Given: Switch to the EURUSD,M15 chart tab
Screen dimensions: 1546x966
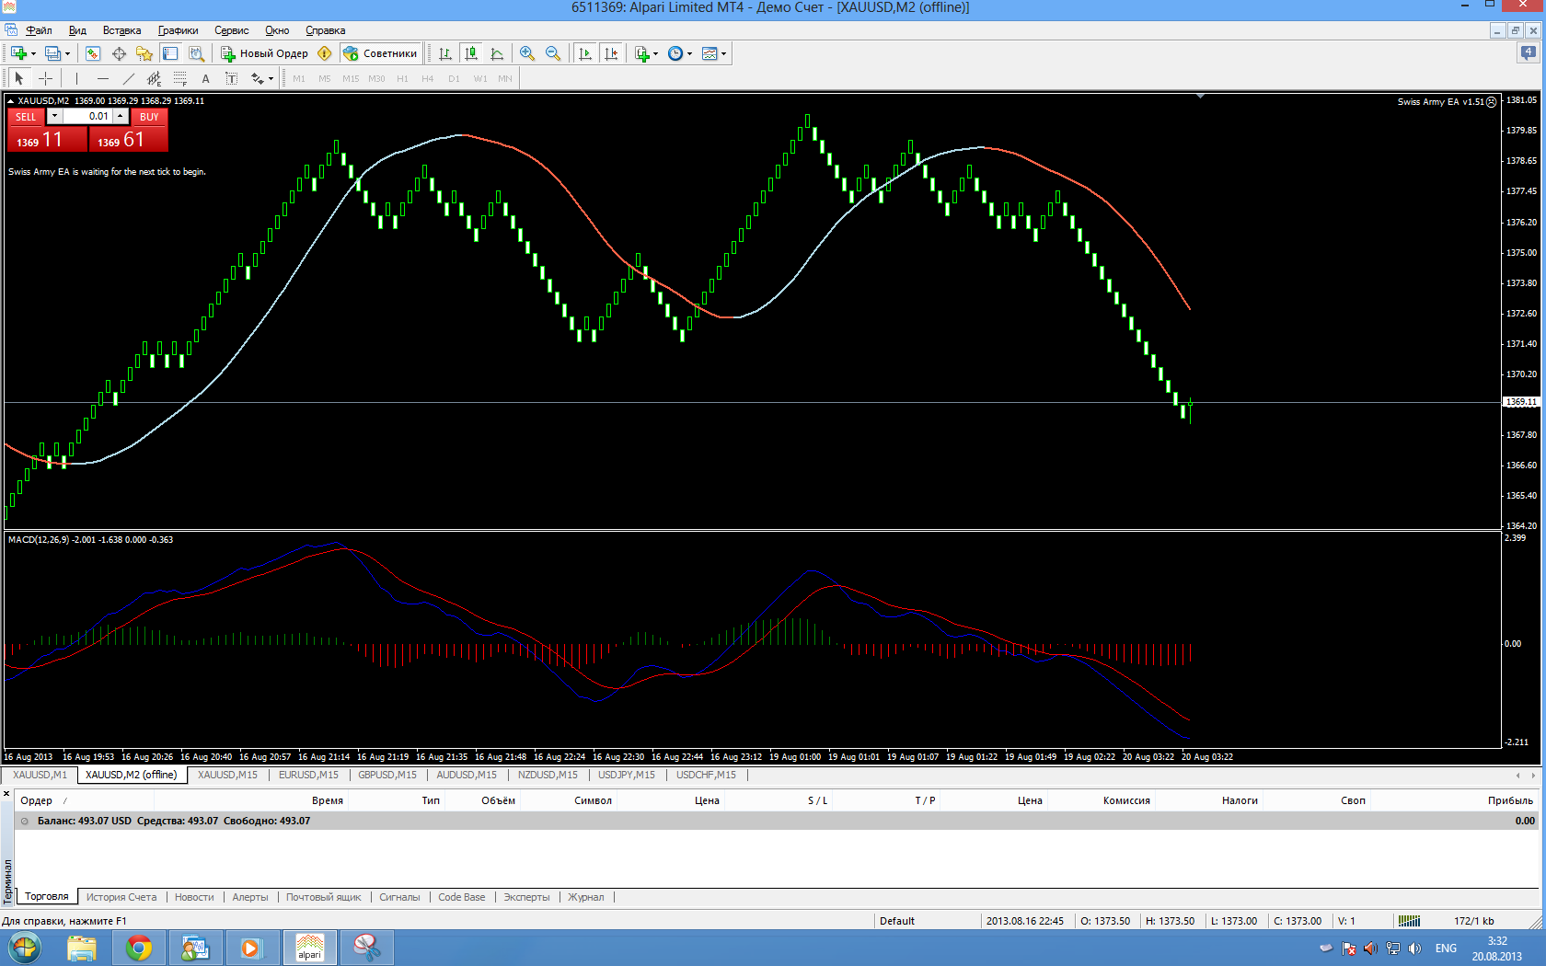Looking at the screenshot, I should coord(308,775).
